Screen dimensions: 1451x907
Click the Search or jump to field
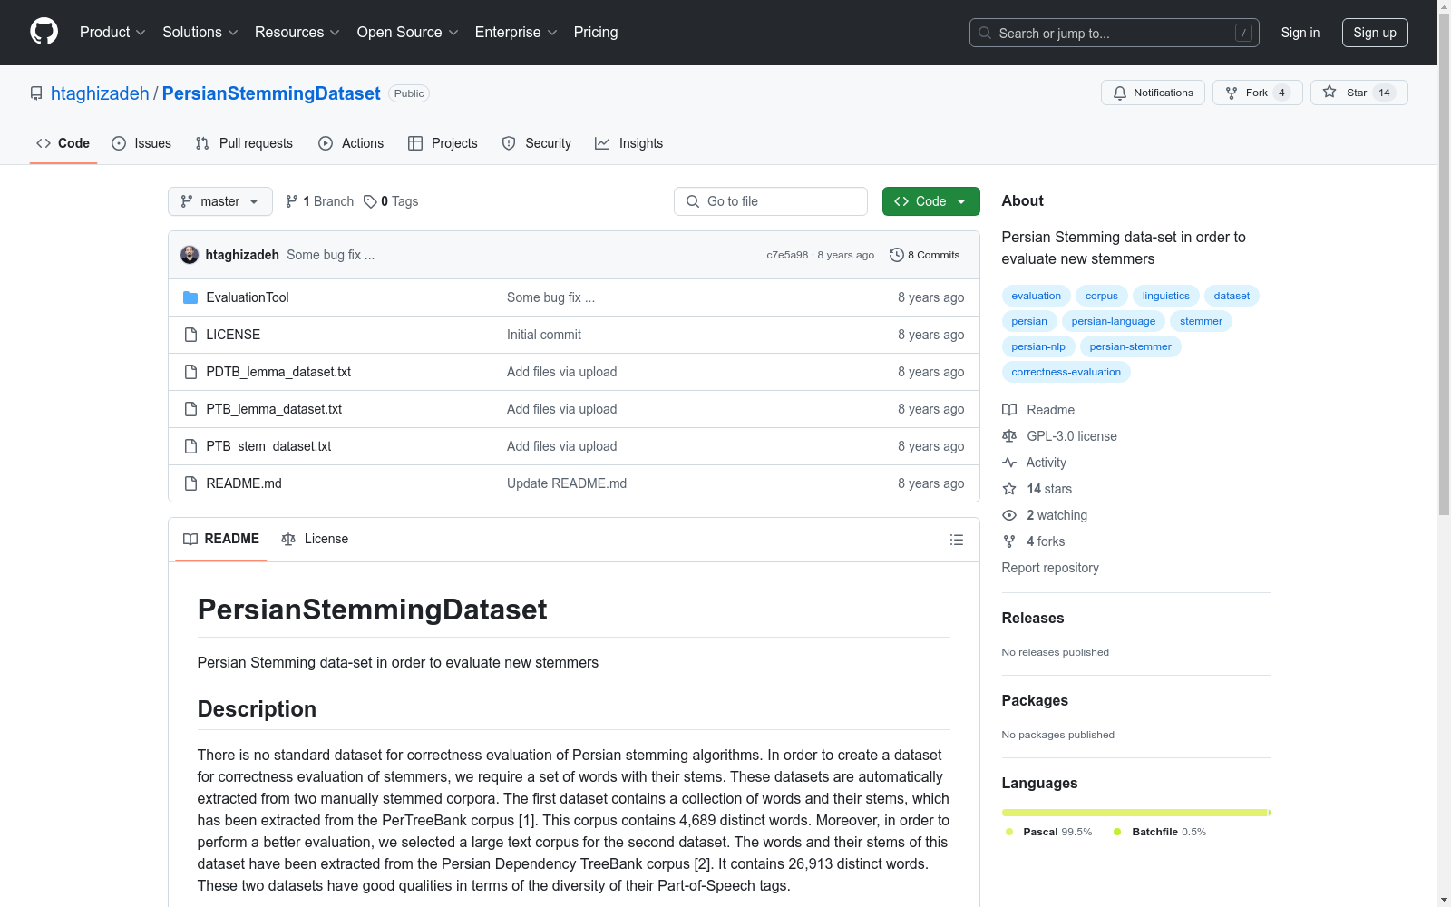pos(1115,33)
